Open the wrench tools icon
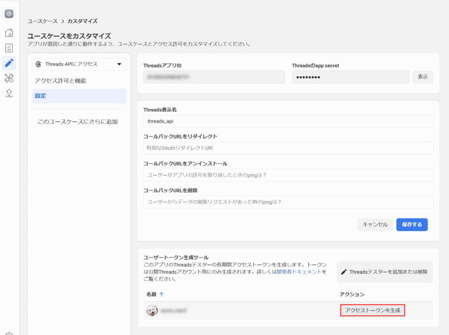 (9, 78)
